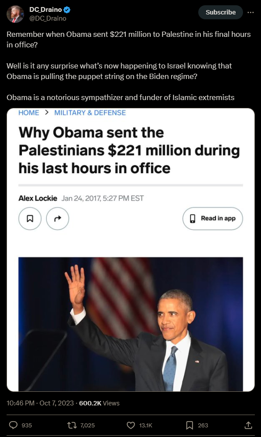Open the @DC_Draino handle link
This screenshot has width=261, height=437.
(48, 18)
